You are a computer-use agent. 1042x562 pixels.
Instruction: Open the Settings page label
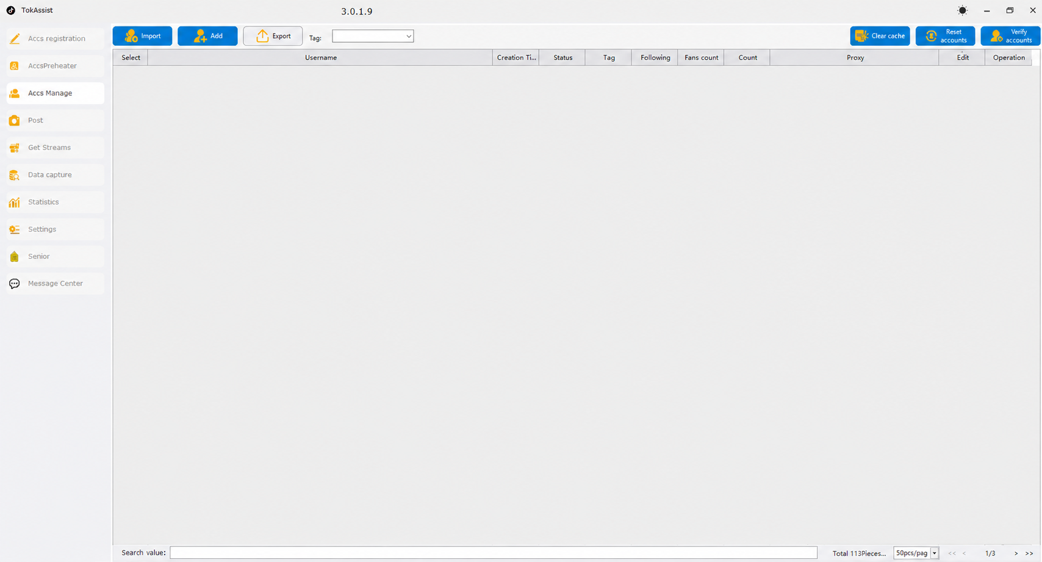click(x=42, y=229)
